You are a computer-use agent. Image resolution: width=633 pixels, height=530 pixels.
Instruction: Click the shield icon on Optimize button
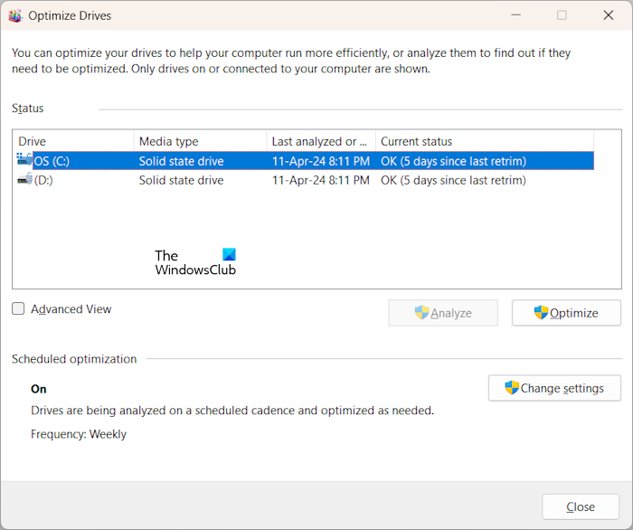click(541, 313)
